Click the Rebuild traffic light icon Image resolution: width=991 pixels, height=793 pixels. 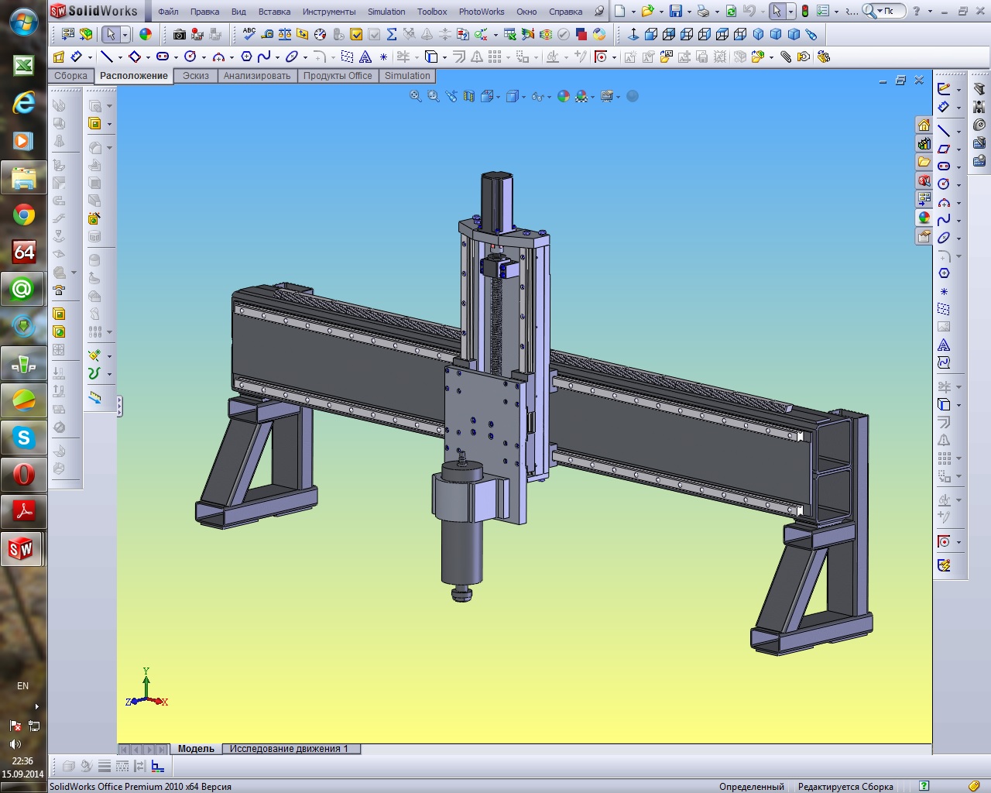pos(805,11)
